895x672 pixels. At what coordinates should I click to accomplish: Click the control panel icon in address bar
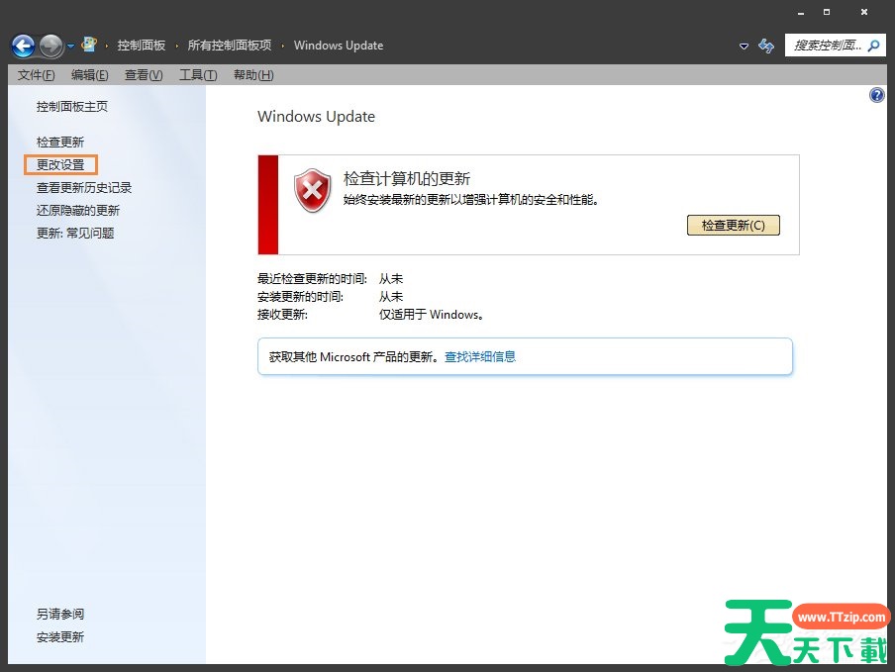(90, 45)
